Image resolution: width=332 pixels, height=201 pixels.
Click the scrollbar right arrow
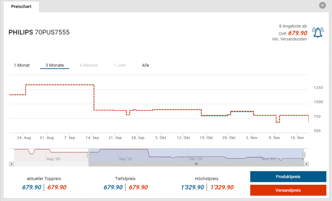point(306,164)
